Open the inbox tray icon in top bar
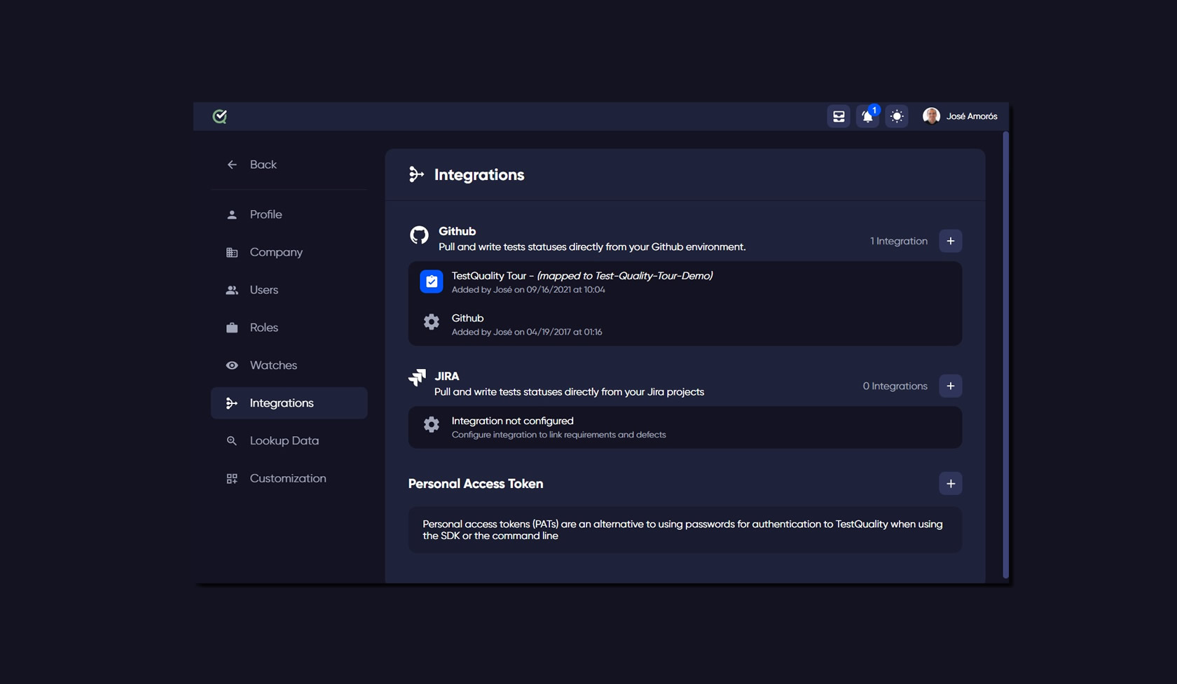The height and width of the screenshot is (684, 1177). click(x=838, y=116)
